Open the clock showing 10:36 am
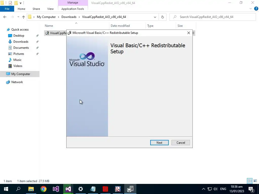This screenshot has width=259, height=194. tap(236, 189)
